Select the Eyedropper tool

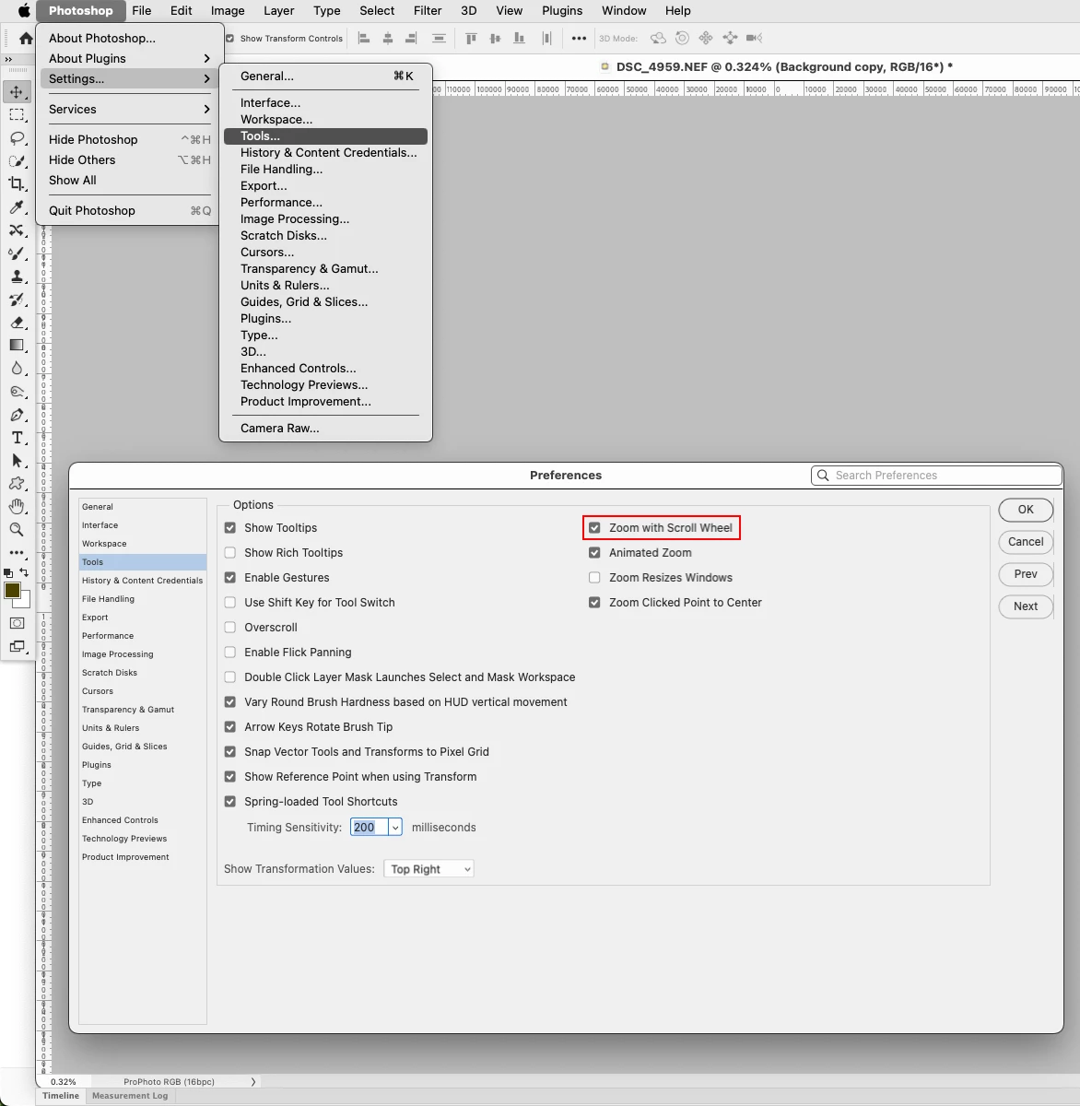17,206
